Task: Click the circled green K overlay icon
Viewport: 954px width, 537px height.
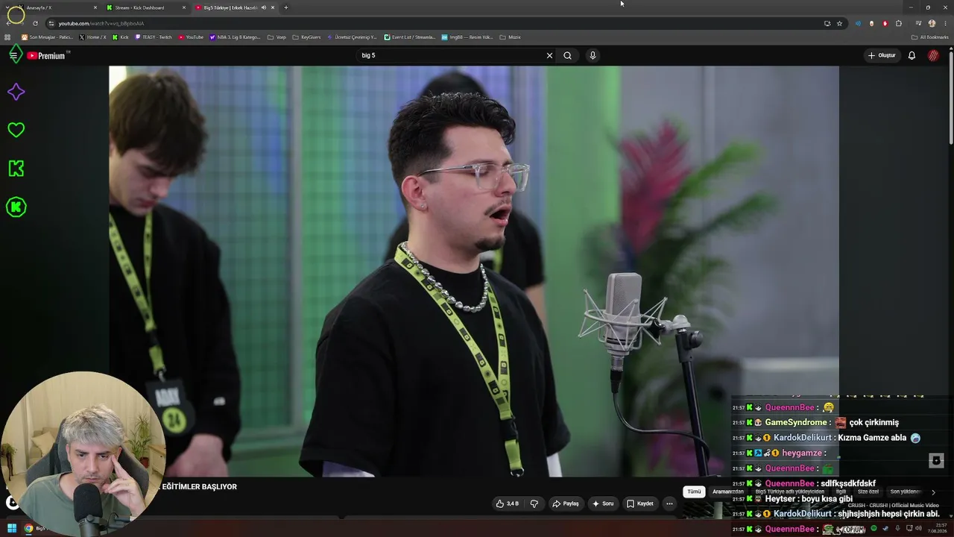Action: pyautogui.click(x=16, y=207)
